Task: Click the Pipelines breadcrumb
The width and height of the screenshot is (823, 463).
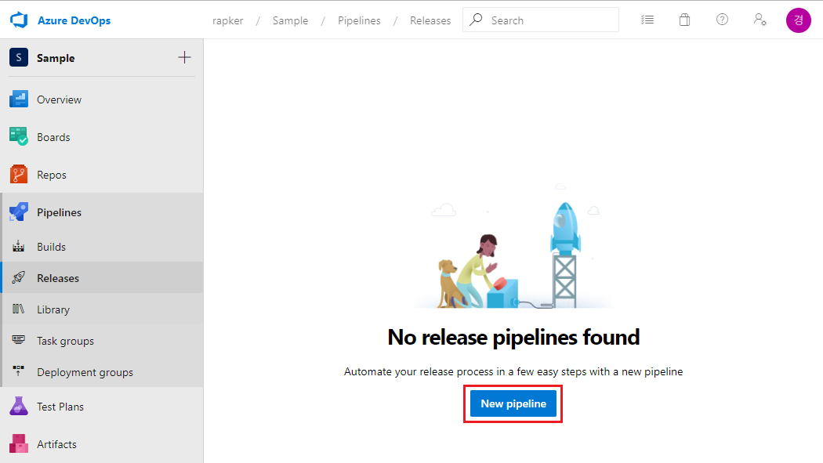Action: coord(359,20)
